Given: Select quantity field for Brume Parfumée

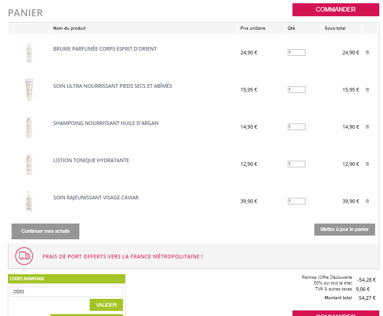Looking at the screenshot, I should coord(296,53).
